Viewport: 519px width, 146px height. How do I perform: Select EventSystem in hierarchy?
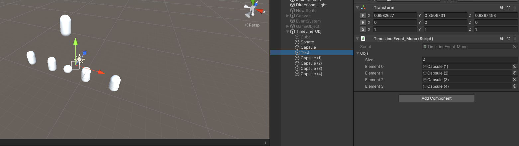(308, 21)
